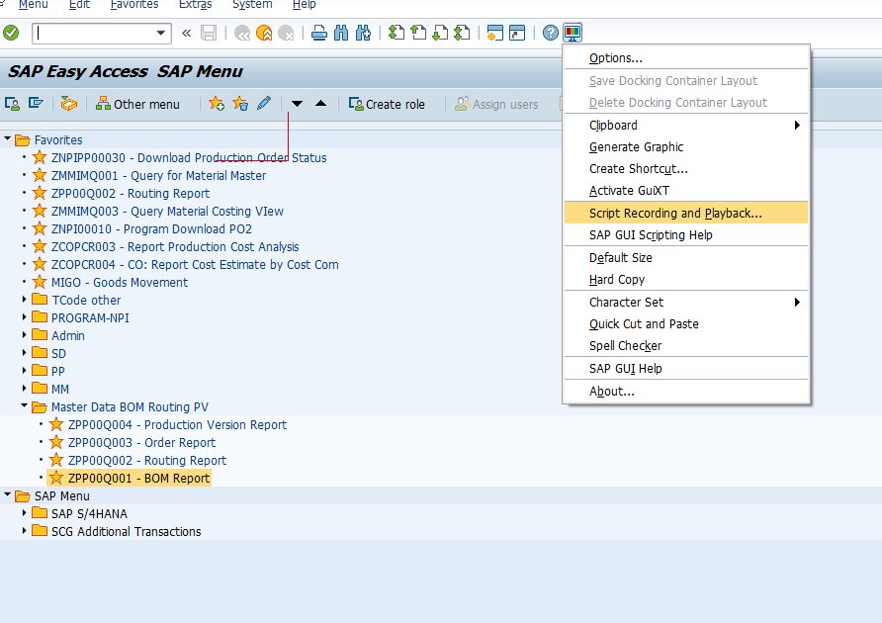Viewport: 882px width, 623px height.
Task: Open the Favorites menu bar item
Action: [134, 5]
